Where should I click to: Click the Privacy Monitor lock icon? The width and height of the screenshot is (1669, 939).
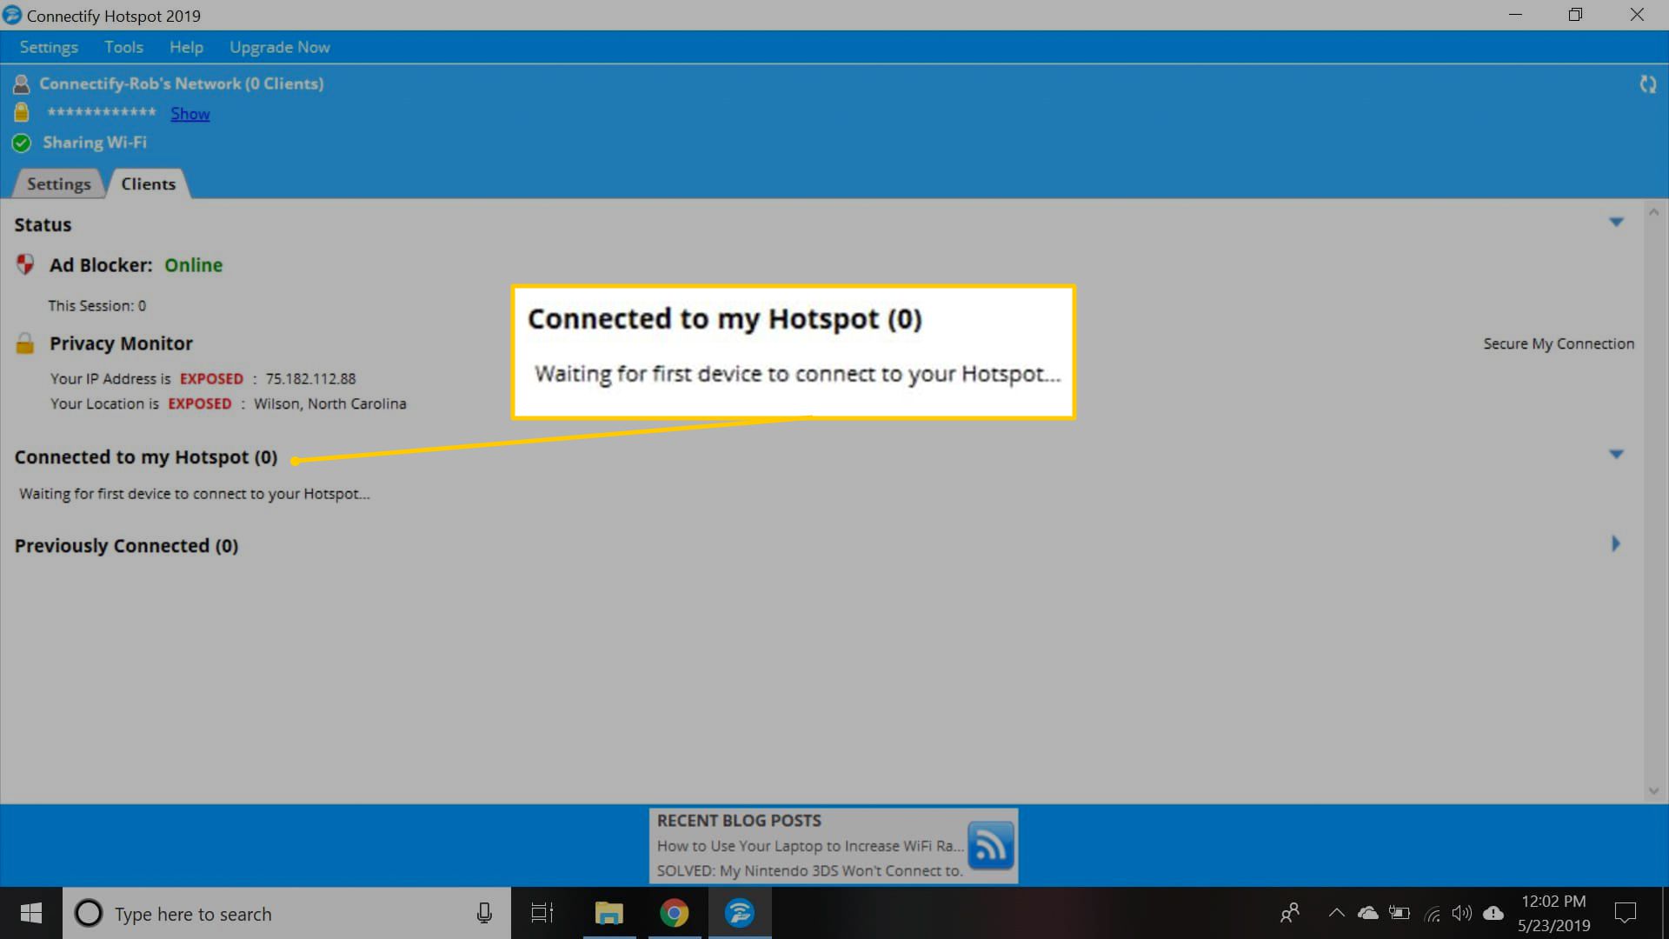click(x=25, y=342)
